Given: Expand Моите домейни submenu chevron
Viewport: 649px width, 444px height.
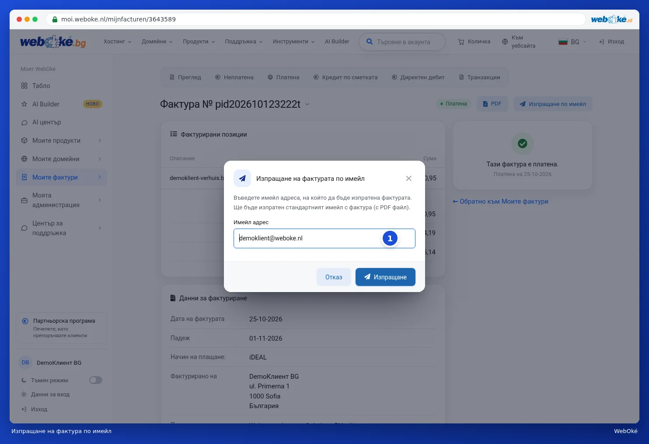Looking at the screenshot, I should pos(100,159).
